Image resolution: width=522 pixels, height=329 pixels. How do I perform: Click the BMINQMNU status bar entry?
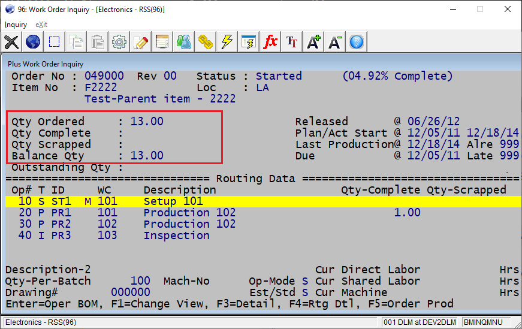click(x=483, y=322)
